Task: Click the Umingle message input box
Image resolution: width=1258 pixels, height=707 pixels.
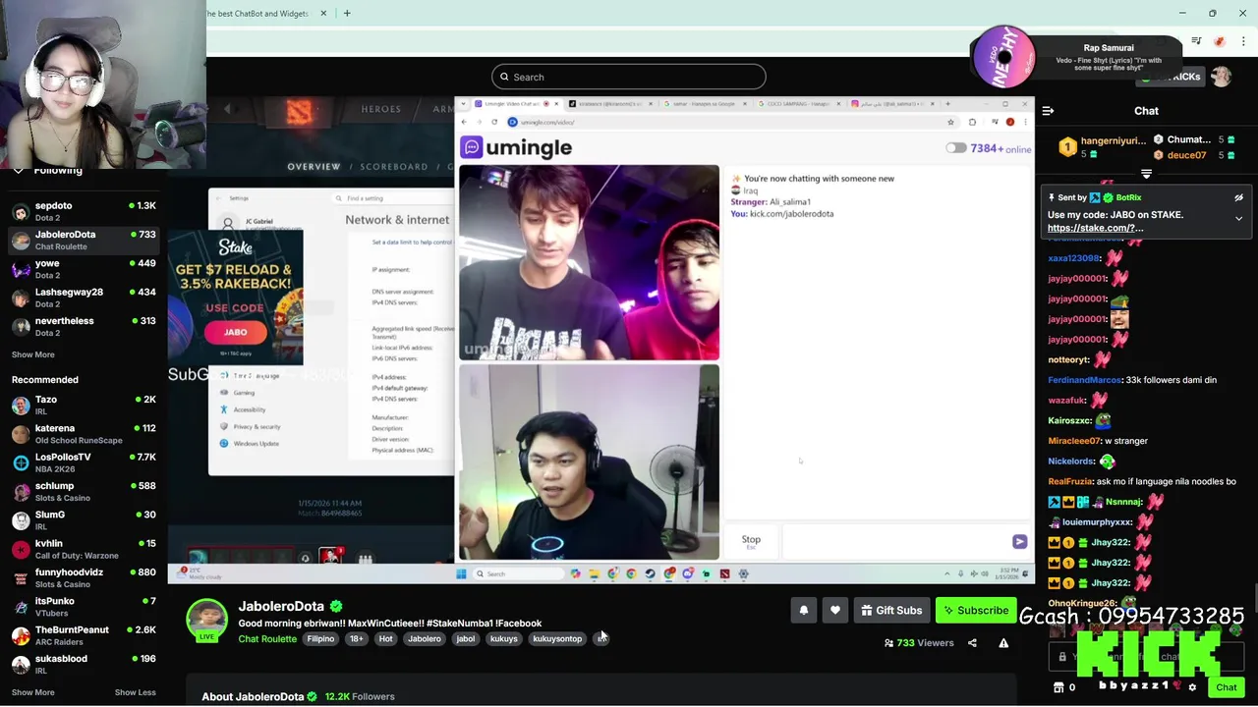Action: pyautogui.click(x=894, y=542)
